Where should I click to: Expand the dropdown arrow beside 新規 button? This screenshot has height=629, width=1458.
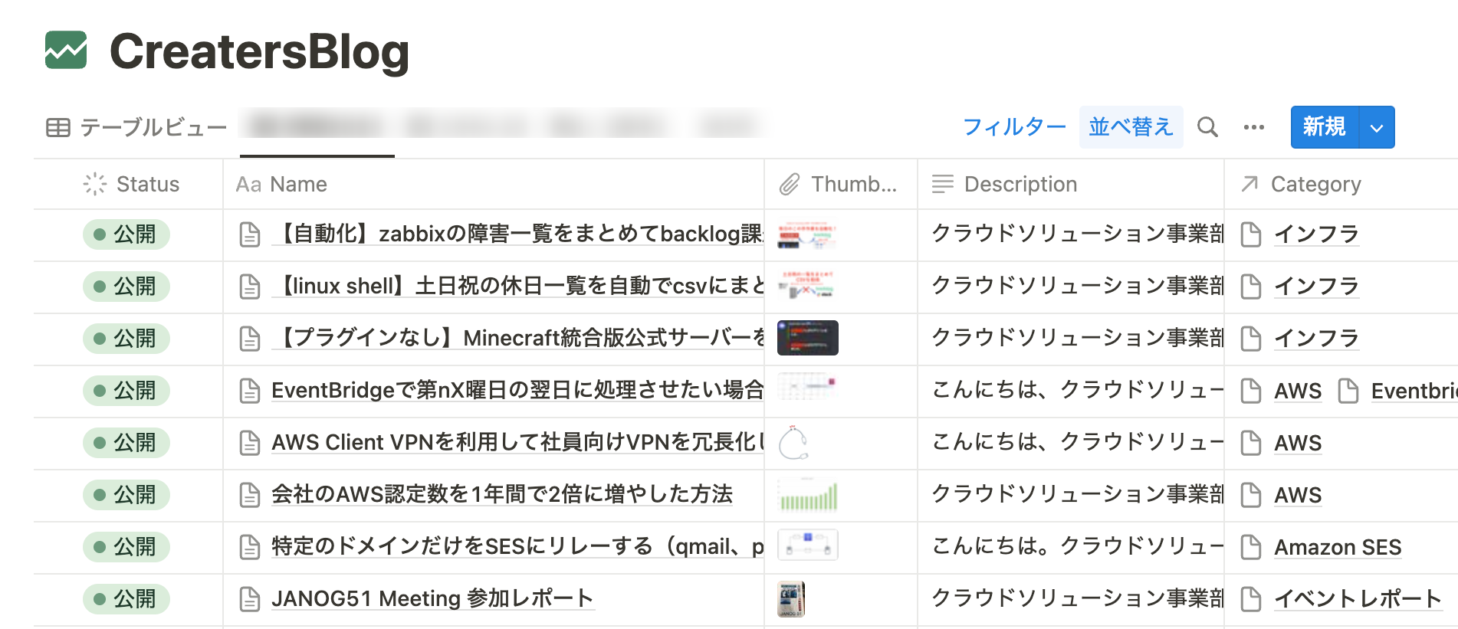[x=1377, y=128]
